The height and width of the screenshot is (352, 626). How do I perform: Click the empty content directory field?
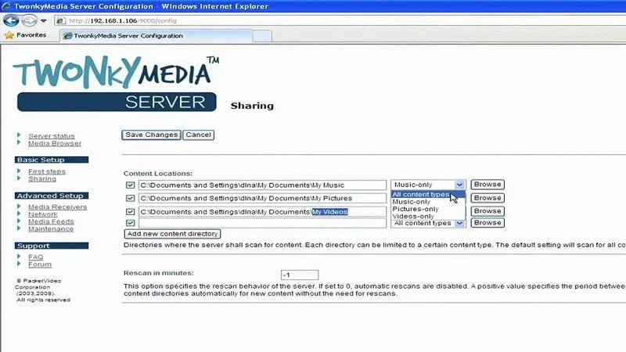pos(262,223)
